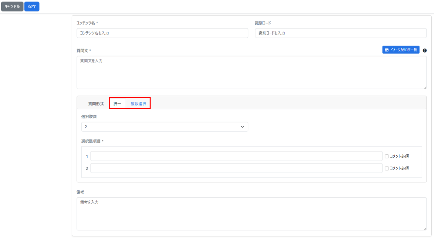The height and width of the screenshot is (238, 434).
Task: Click the help question mark icon
Action: (425, 51)
